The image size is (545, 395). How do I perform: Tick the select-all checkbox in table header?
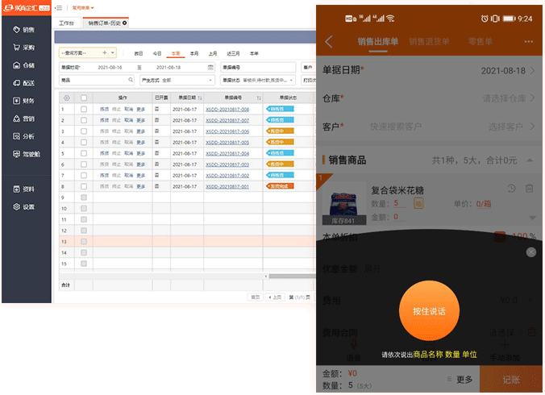point(83,98)
